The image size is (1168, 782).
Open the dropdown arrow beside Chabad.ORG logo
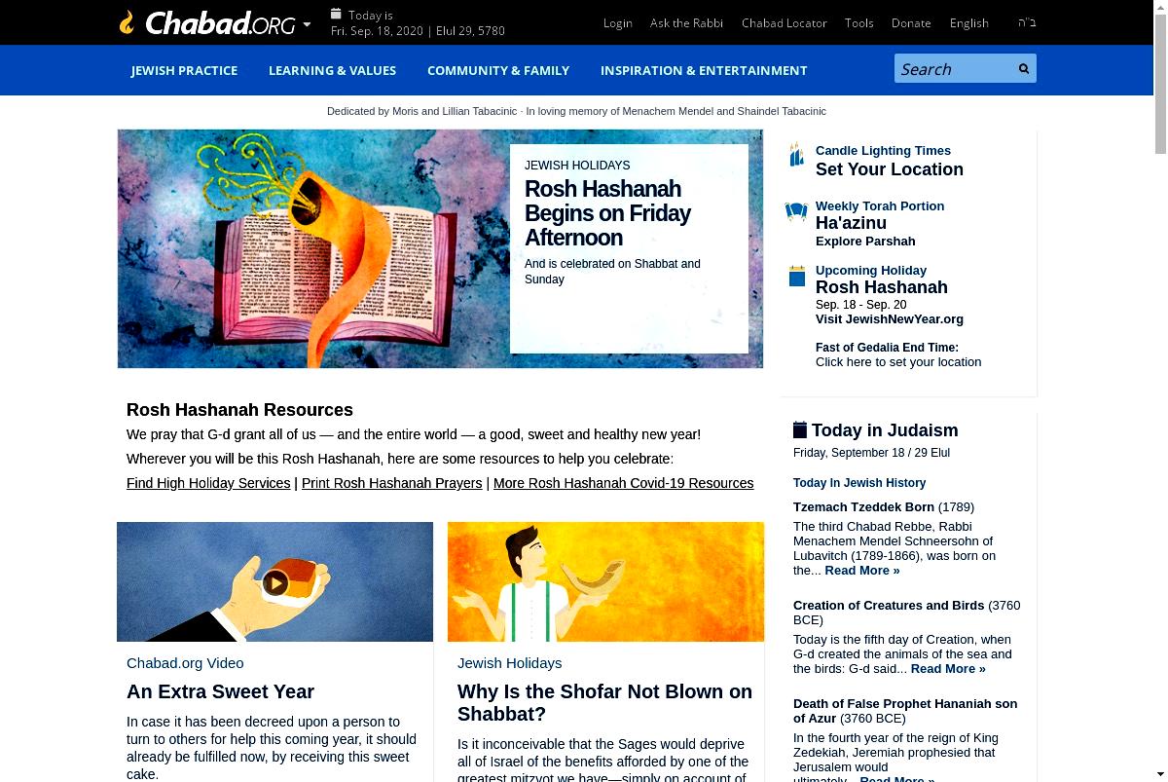(x=307, y=24)
